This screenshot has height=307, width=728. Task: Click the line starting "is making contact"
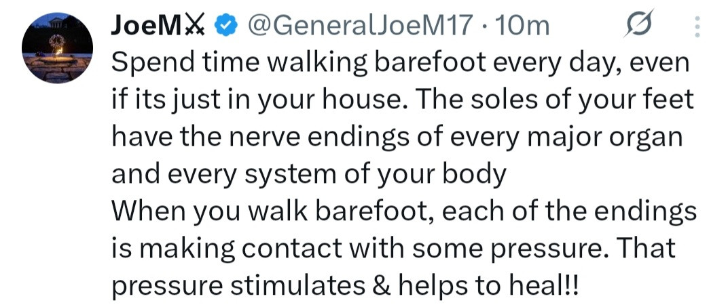(393, 249)
